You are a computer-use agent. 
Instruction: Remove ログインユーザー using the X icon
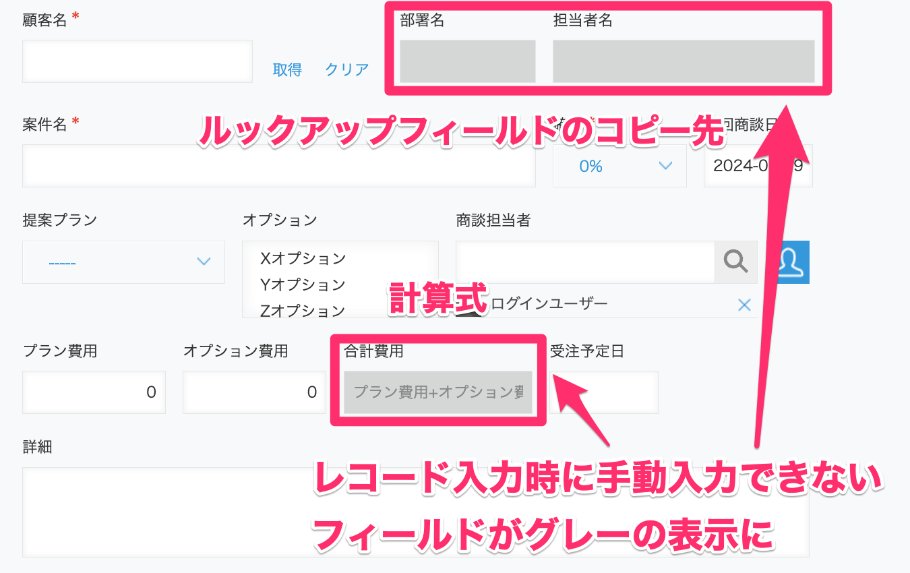[x=744, y=305]
